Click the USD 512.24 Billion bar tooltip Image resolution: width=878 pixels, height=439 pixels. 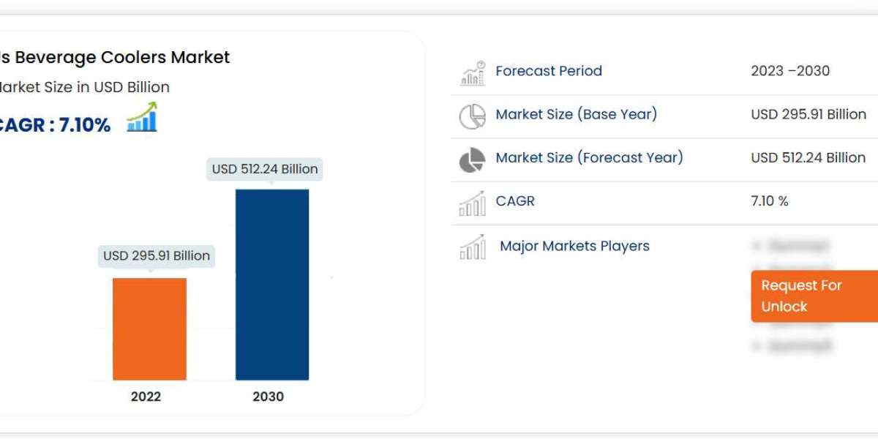pyautogui.click(x=265, y=169)
